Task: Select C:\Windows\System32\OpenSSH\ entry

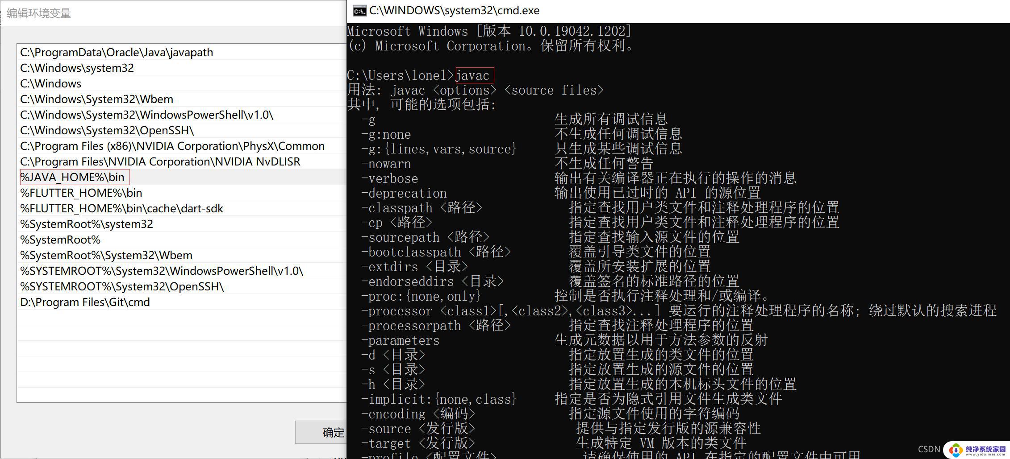Action: pos(181,130)
